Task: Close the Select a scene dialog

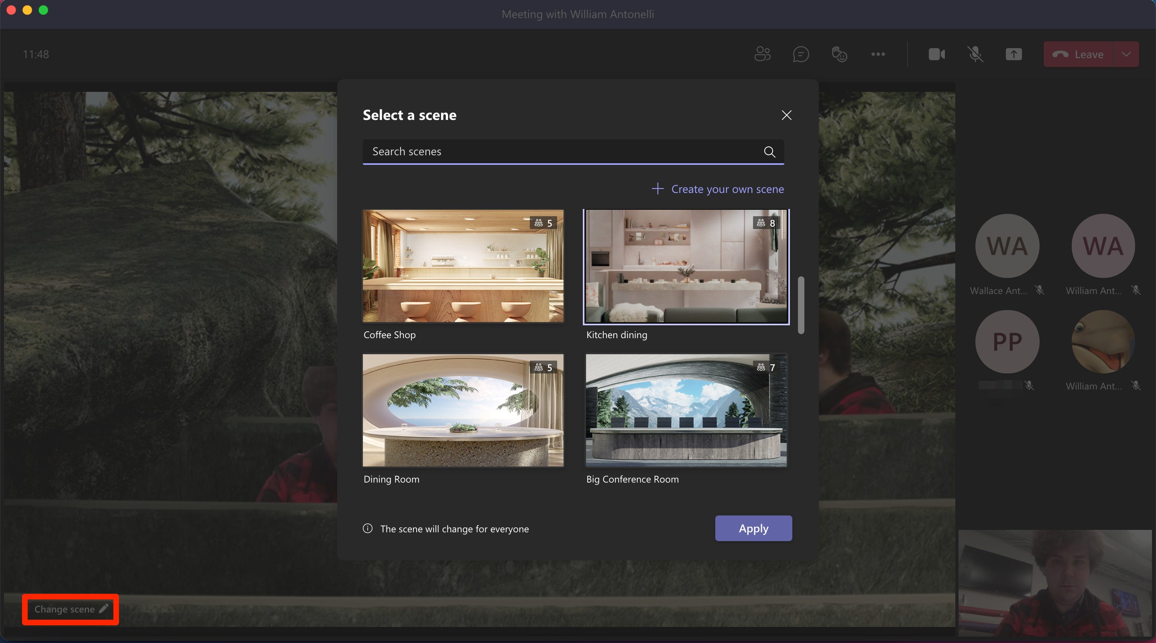Action: tap(786, 115)
